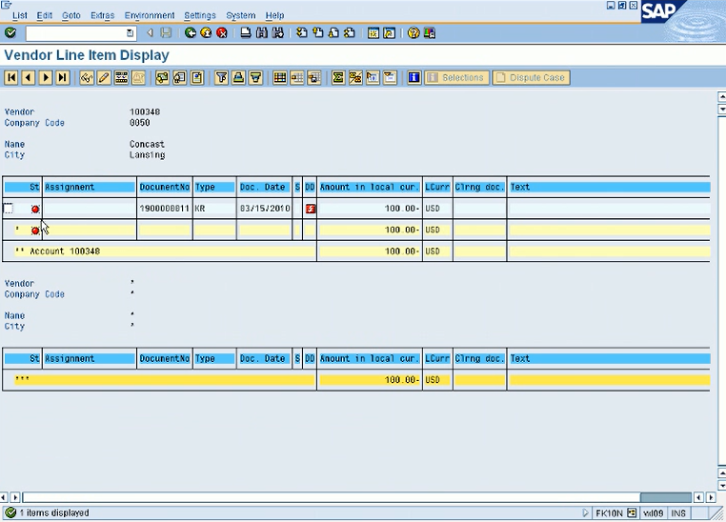Click the Save Layout icon
Viewport: 726px width, 522px height.
point(313,77)
